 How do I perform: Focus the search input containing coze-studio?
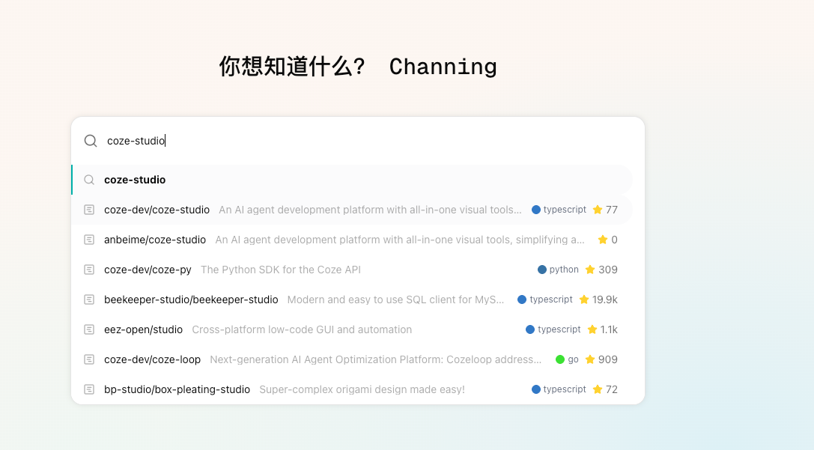[x=359, y=141]
